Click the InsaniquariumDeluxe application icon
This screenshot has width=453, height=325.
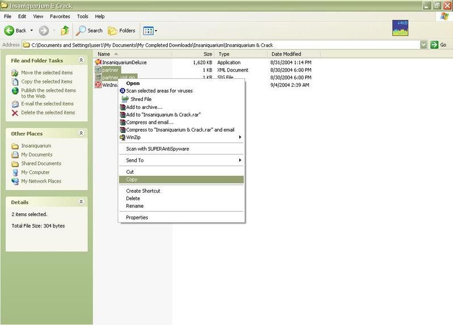pos(98,62)
